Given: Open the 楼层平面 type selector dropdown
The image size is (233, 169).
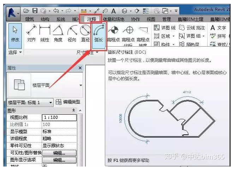Looking at the screenshot, I should tap(80, 85).
